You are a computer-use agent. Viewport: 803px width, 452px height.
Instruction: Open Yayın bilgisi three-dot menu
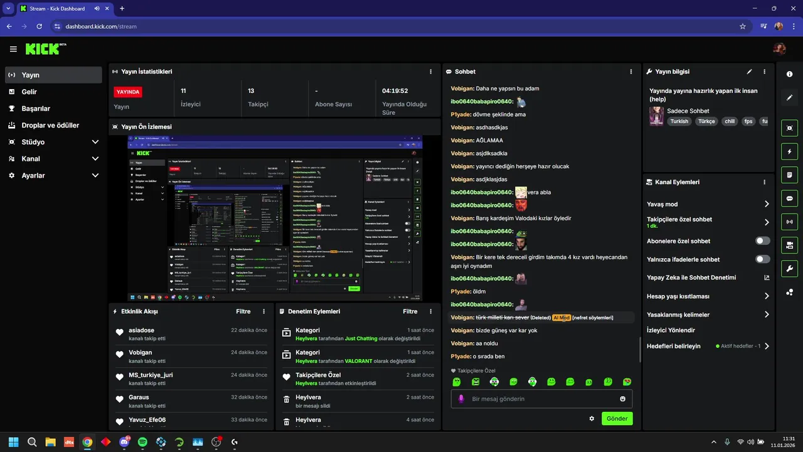click(764, 72)
